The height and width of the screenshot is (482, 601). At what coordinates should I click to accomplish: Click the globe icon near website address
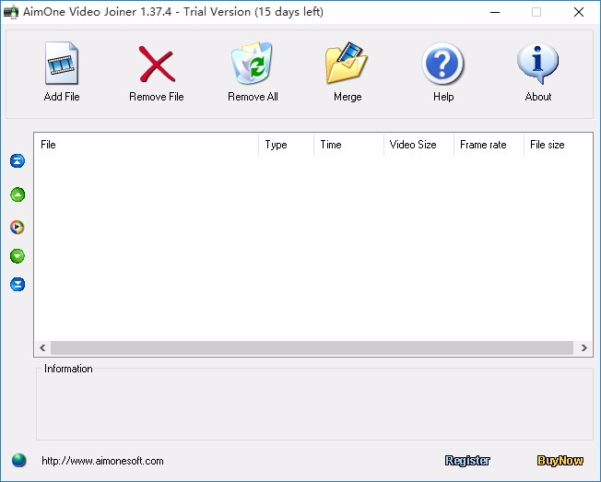pos(18,460)
